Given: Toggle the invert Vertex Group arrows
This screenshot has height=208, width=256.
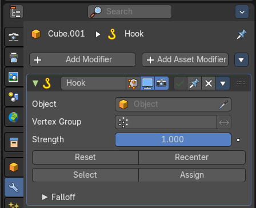Looking at the screenshot, I should [x=224, y=122].
